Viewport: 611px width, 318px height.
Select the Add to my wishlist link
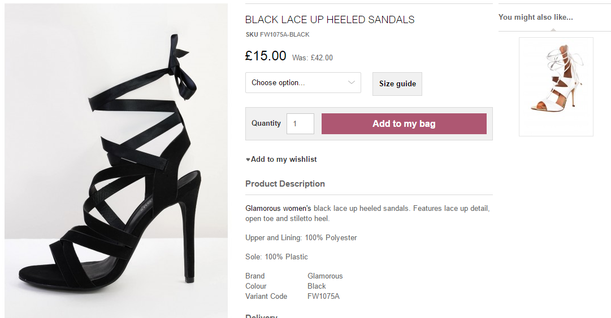click(x=283, y=160)
